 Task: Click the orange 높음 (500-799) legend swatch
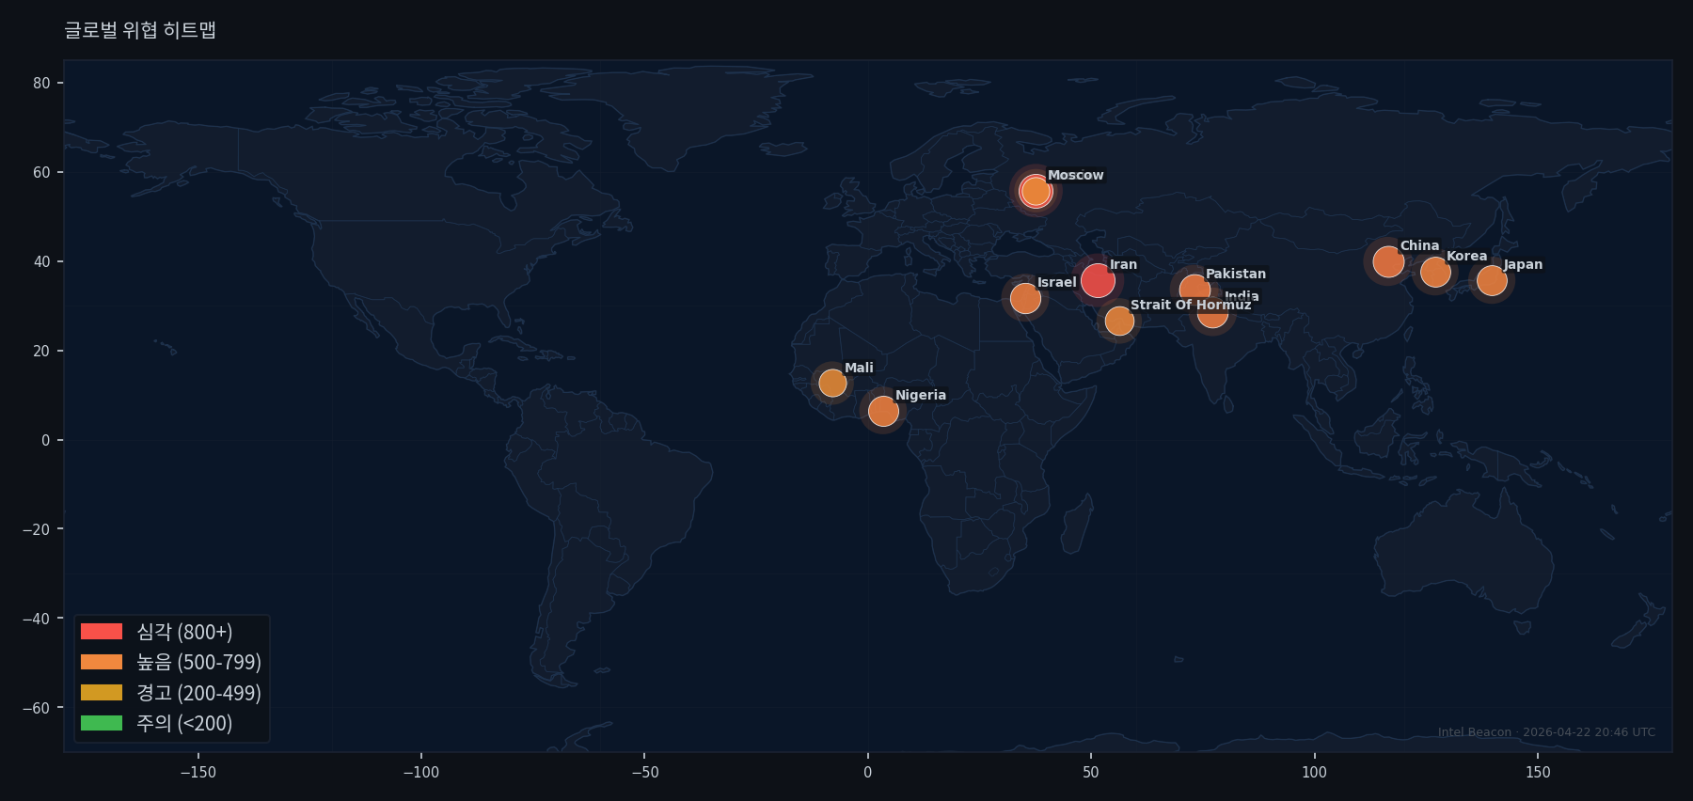point(102,662)
